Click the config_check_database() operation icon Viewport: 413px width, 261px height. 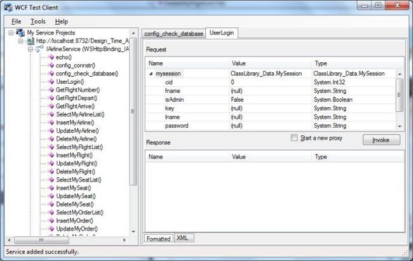click(51, 74)
